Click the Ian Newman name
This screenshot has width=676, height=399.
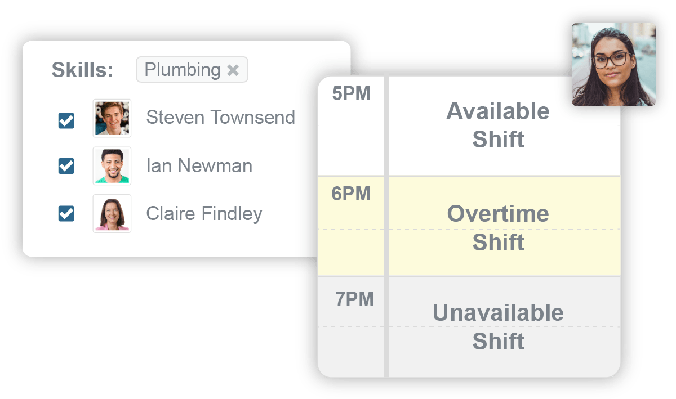click(x=199, y=165)
